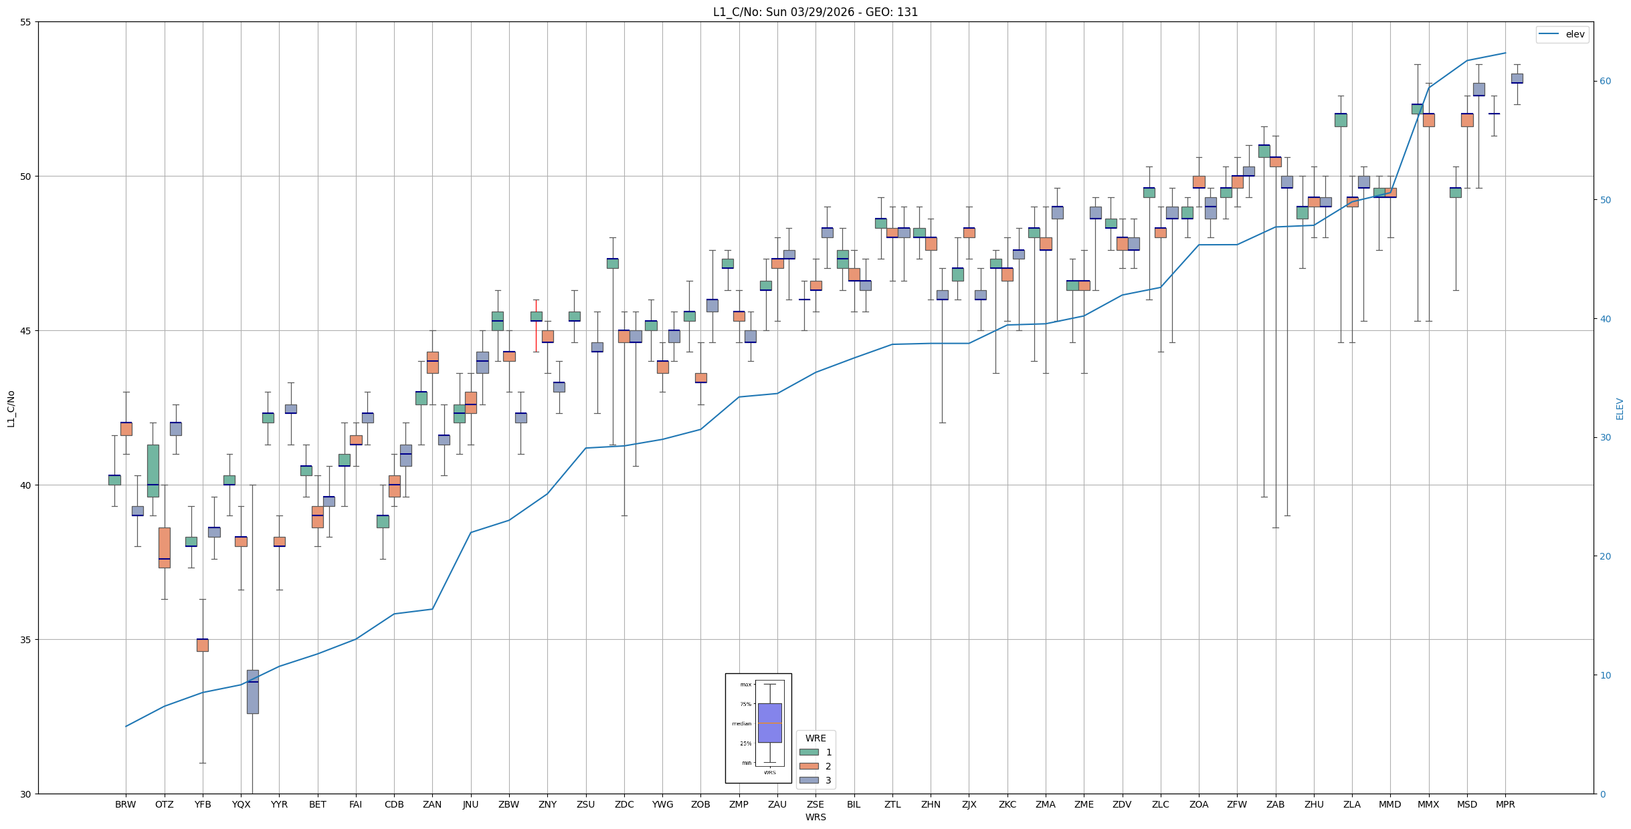Viewport: 1631px width, 829px height.
Task: Click the YQX station tick label
Action: point(241,804)
